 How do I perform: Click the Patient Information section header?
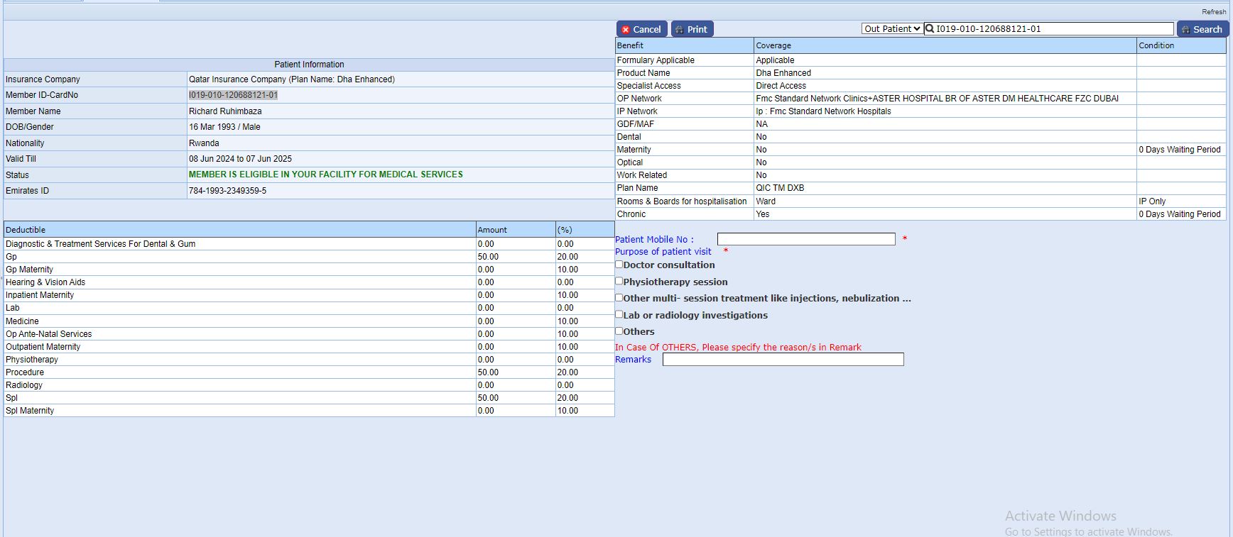click(309, 65)
